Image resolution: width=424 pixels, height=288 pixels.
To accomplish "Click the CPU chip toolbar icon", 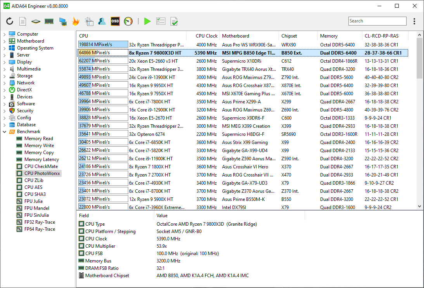I will pyautogui.click(x=36, y=21).
